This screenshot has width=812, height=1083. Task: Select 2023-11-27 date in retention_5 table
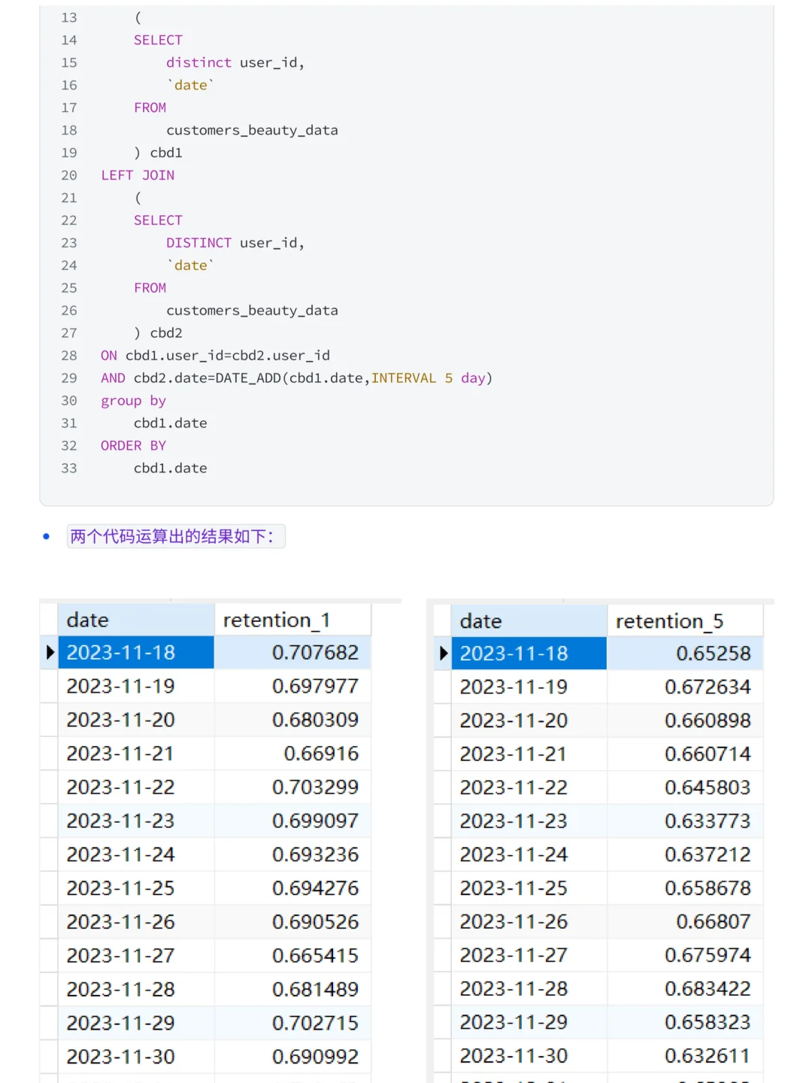pyautogui.click(x=529, y=955)
